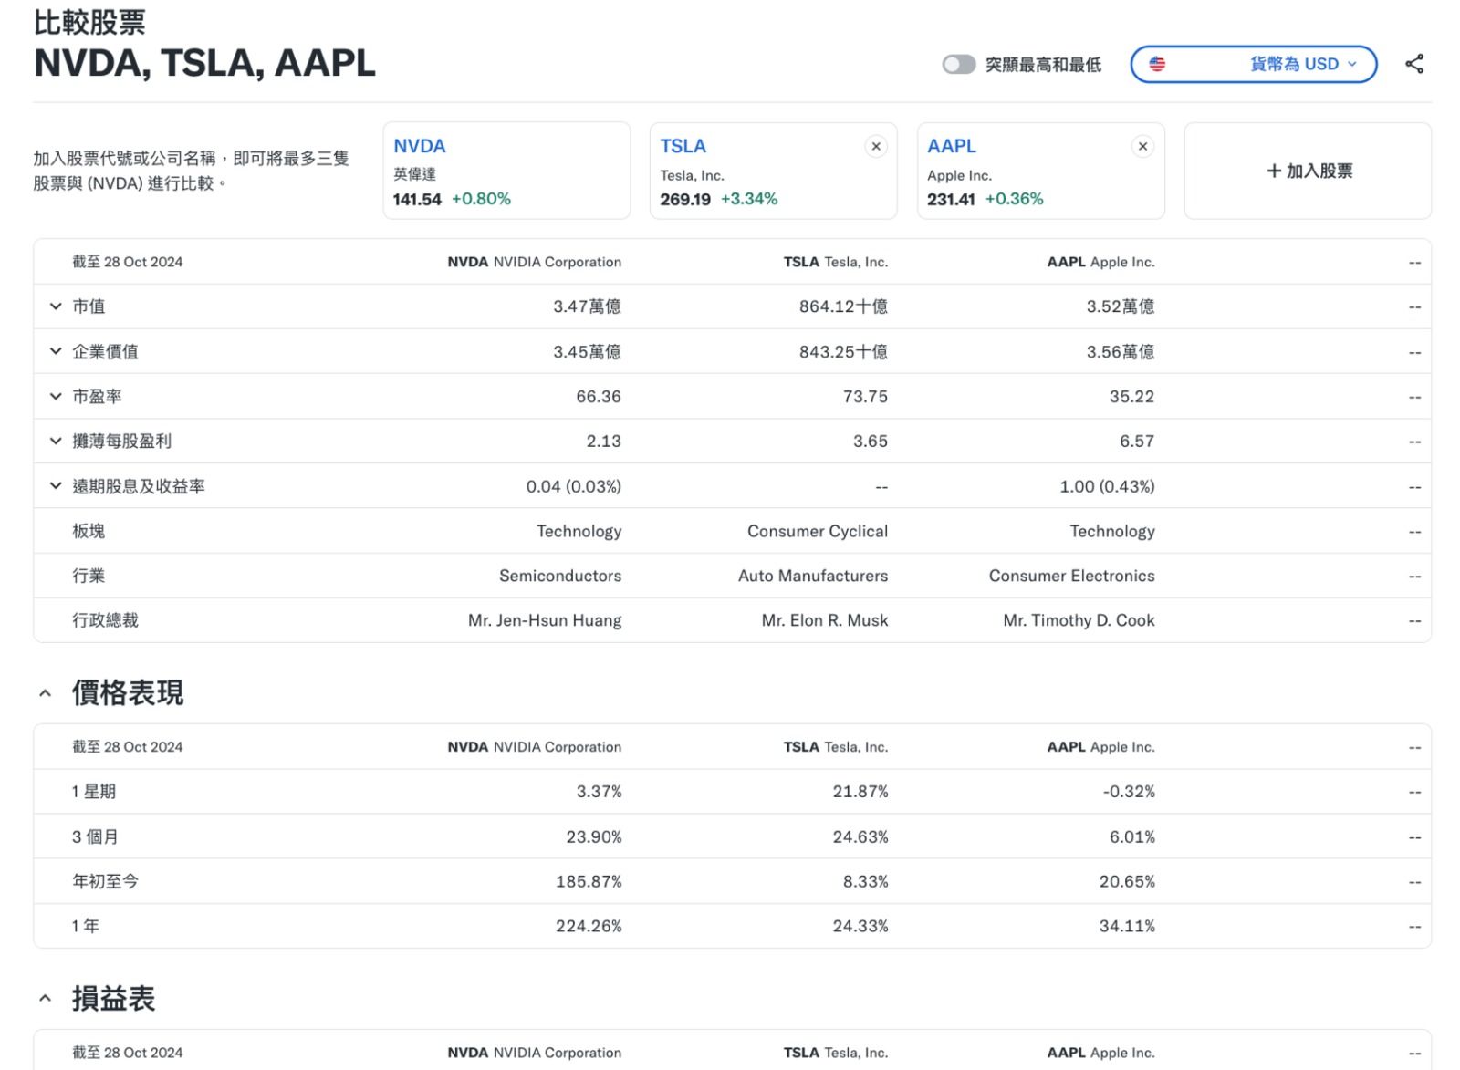Expand the 企業價值 row

point(56,351)
